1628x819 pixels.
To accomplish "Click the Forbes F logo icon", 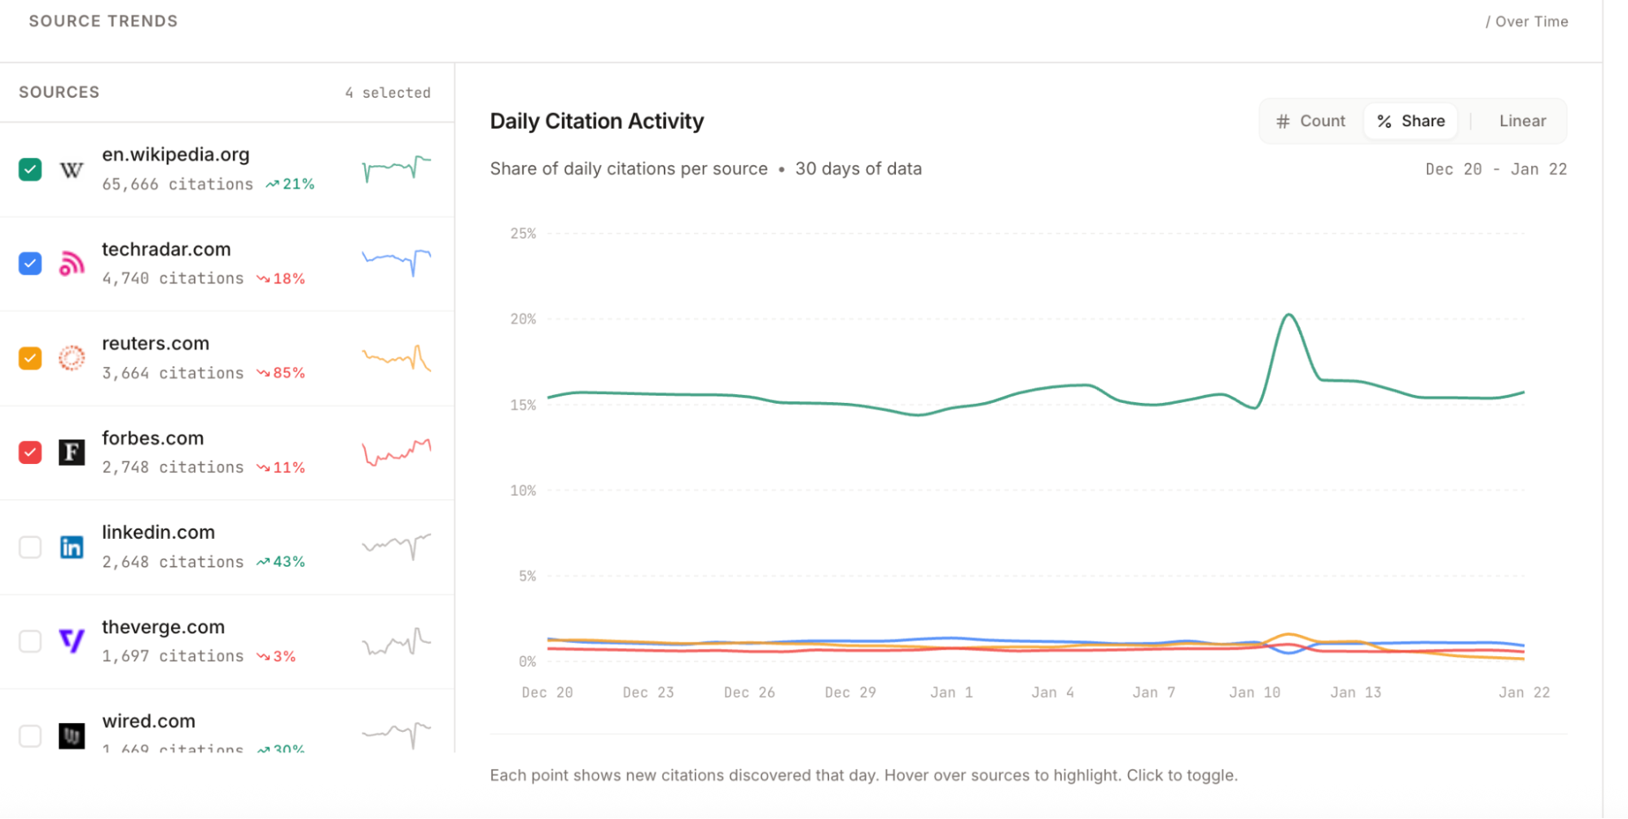I will 72,453.
